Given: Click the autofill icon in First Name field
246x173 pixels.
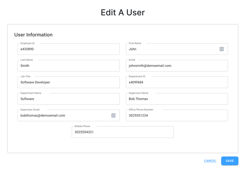Looking at the screenshot, I should coord(222,49).
